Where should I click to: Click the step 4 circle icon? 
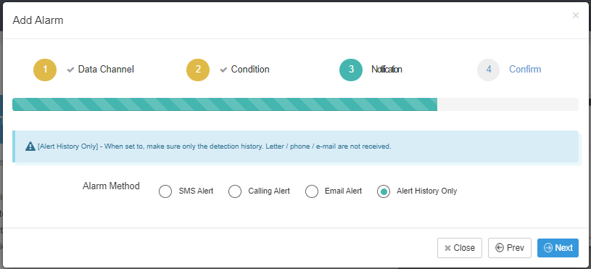point(489,70)
